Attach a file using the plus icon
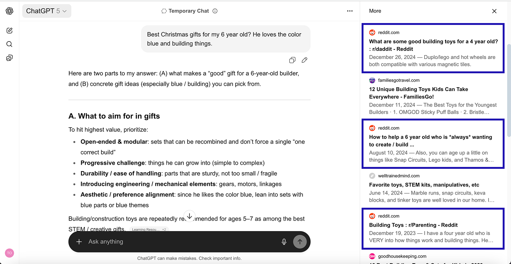The image size is (511, 264). pyautogui.click(x=79, y=242)
